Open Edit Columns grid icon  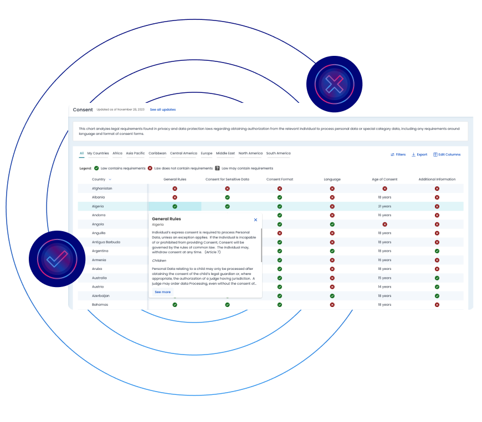[x=435, y=154]
